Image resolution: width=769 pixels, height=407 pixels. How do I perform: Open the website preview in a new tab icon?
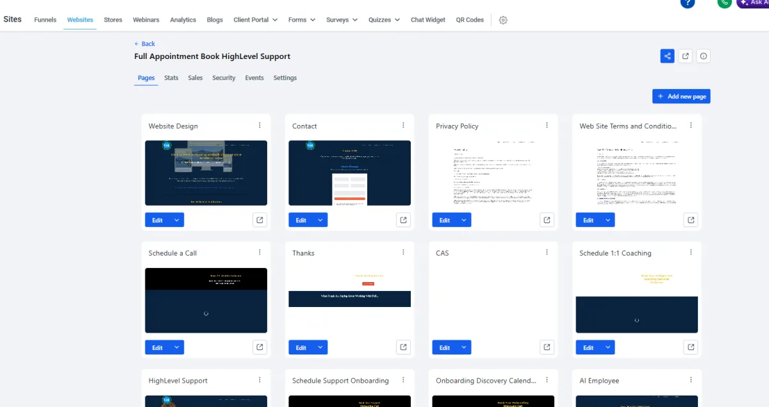pyautogui.click(x=686, y=56)
